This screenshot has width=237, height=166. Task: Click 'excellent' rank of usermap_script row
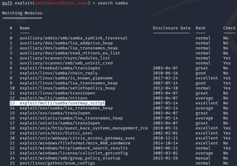pyautogui.click(x=207, y=103)
